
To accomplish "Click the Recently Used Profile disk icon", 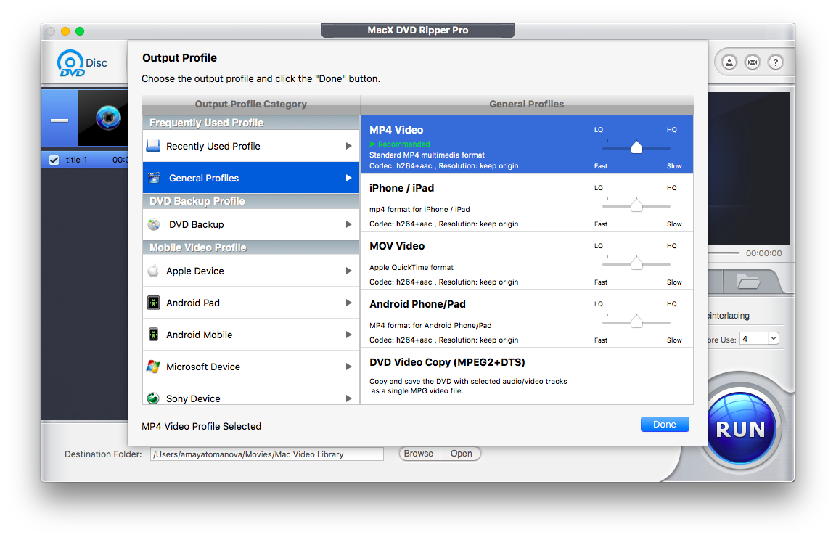I will [x=153, y=146].
